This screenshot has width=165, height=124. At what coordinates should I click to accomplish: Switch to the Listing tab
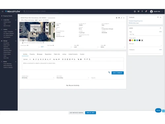pos(64,54)
